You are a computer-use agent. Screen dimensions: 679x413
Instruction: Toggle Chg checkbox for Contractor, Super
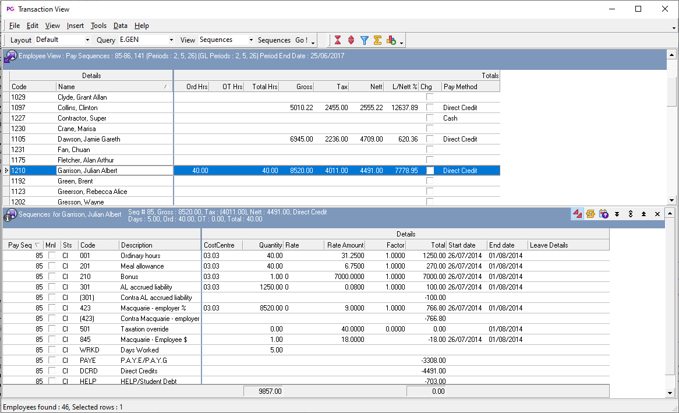point(430,118)
